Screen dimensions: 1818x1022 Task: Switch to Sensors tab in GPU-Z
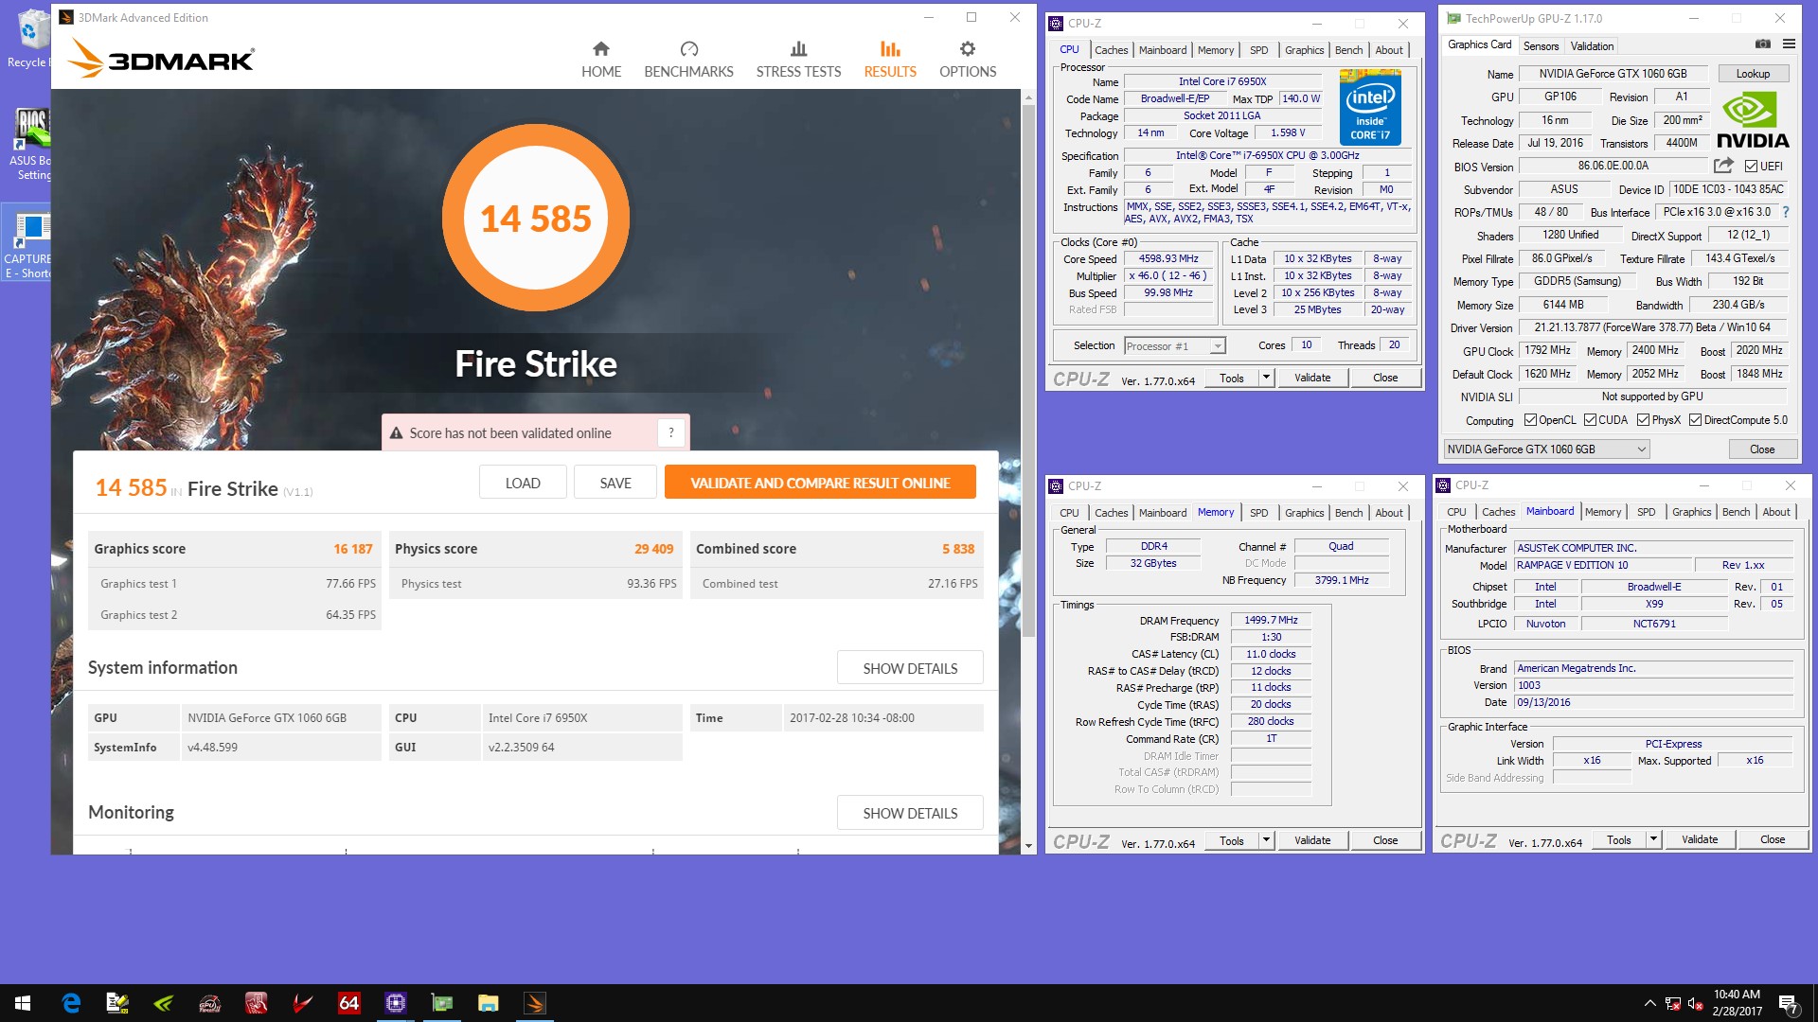coord(1541,45)
